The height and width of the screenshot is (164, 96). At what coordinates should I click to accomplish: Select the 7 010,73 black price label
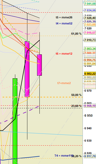coord(90,40)
